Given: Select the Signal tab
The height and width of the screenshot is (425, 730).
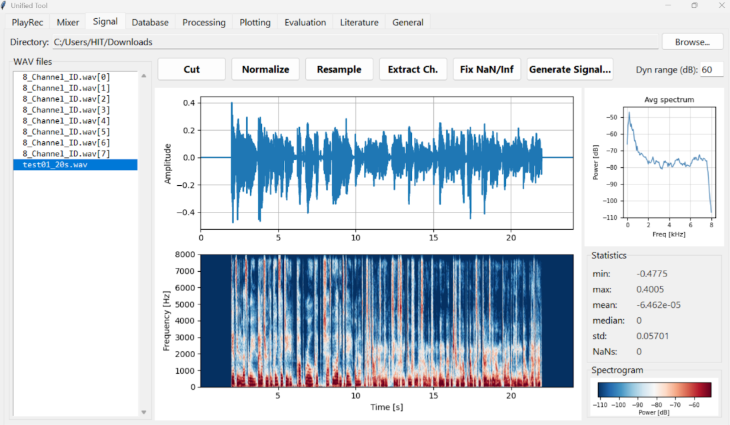Looking at the screenshot, I should pos(105,21).
